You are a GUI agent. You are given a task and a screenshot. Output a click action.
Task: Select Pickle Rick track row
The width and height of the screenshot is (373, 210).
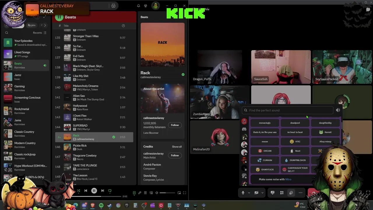(x=94, y=147)
